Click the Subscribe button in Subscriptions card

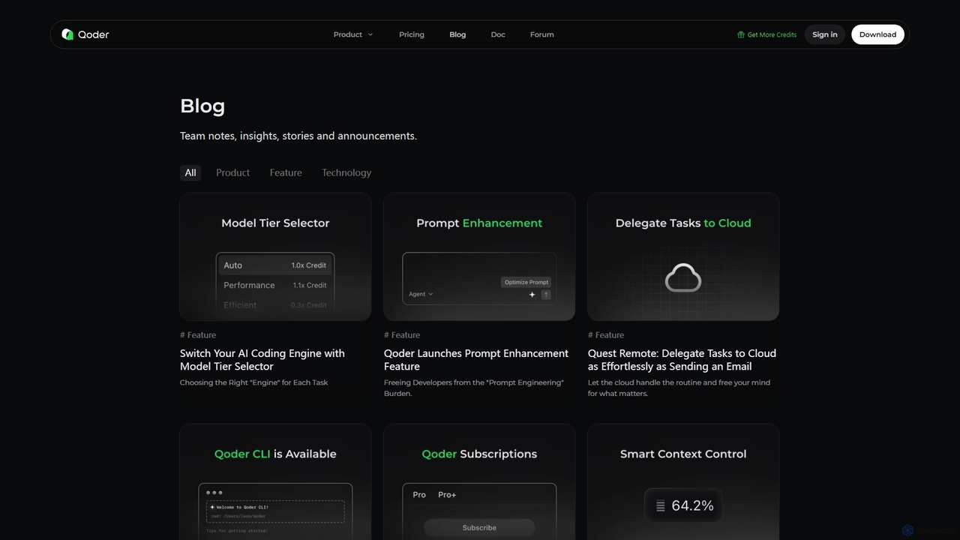point(479,527)
